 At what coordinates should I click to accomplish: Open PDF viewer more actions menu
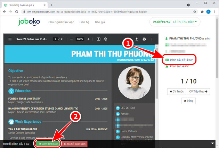[152, 39]
